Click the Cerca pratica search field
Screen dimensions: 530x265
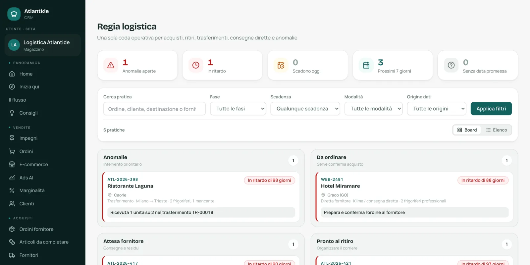pyautogui.click(x=154, y=109)
